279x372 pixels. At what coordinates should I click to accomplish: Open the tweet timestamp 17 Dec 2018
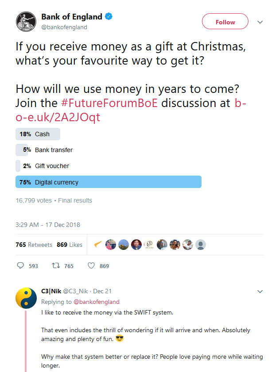coord(48,225)
